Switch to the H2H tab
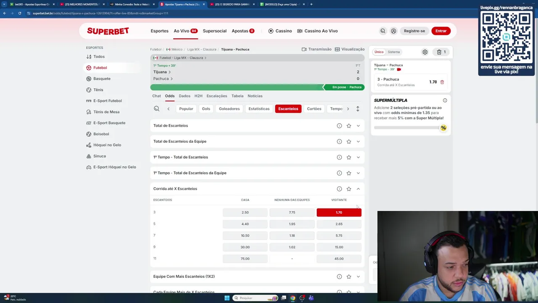The width and height of the screenshot is (538, 303). click(198, 96)
